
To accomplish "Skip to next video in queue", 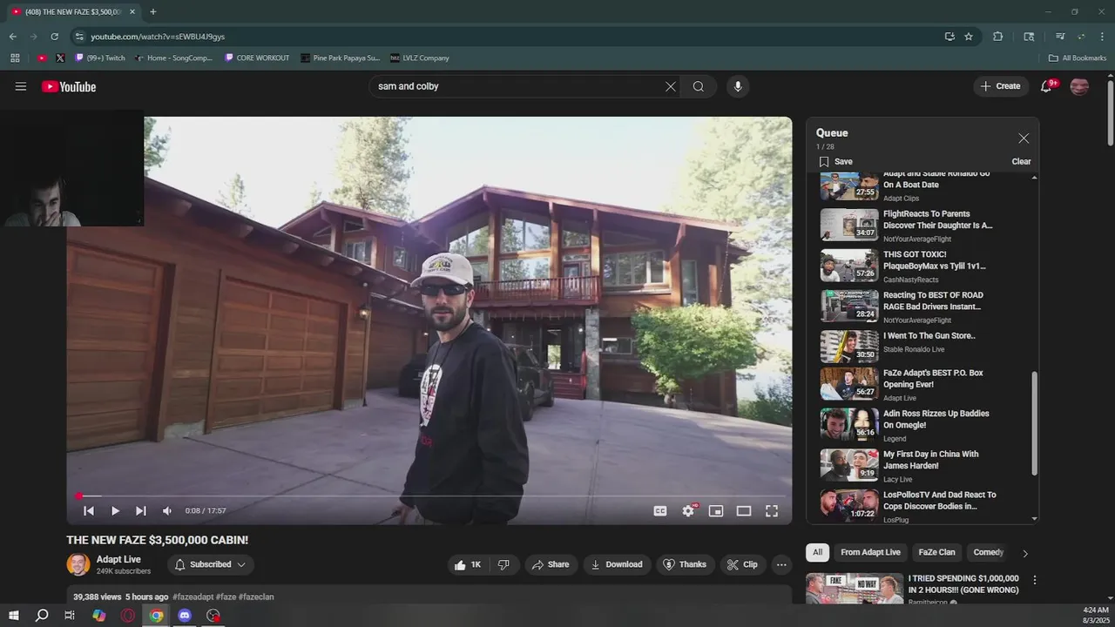I will (141, 511).
